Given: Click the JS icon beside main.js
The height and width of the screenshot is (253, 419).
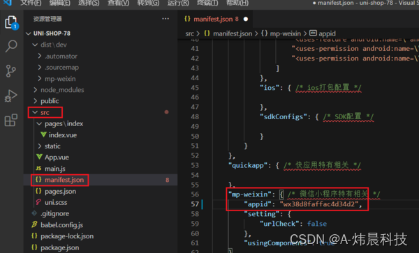Looking at the screenshot, I should 38,168.
